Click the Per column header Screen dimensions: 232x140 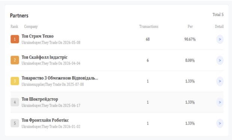click(190, 27)
